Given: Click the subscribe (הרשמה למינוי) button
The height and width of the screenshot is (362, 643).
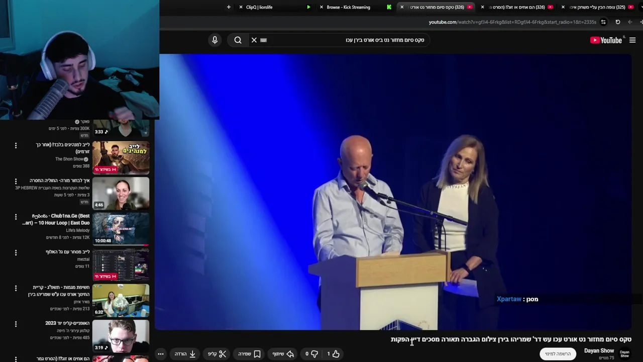Looking at the screenshot, I should coord(558,354).
